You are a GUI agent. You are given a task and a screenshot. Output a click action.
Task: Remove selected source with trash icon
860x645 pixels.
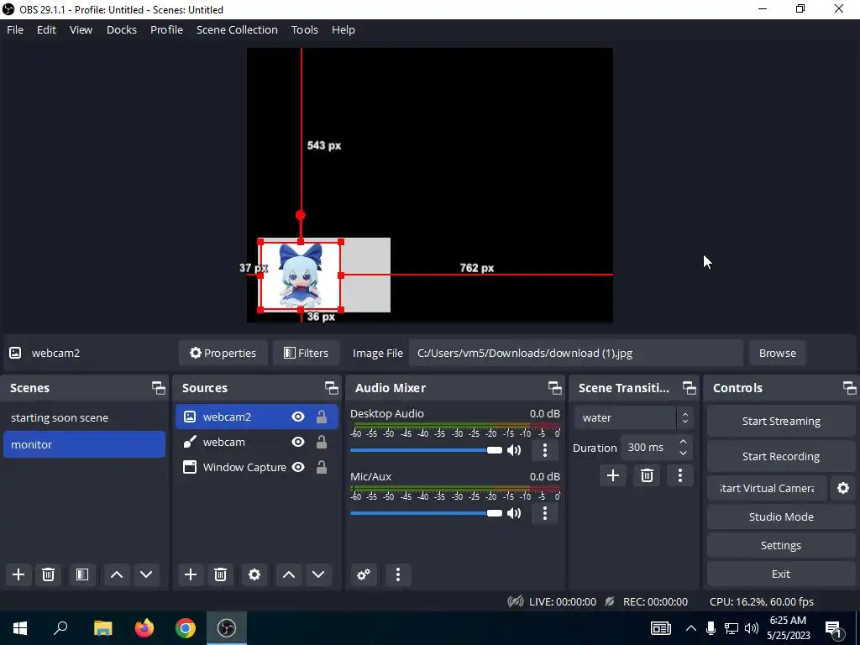[220, 574]
